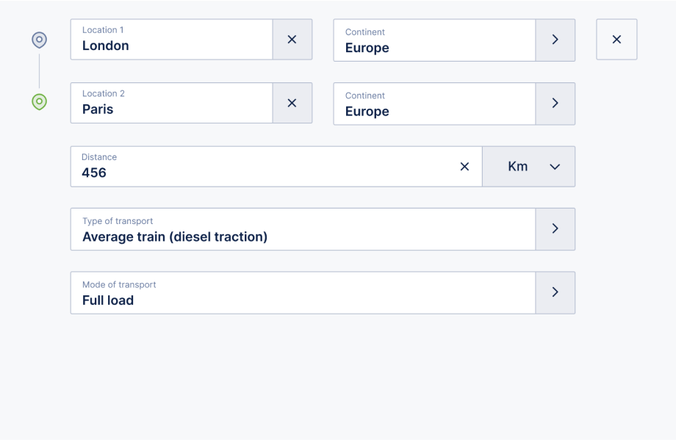The height and width of the screenshot is (440, 676).
Task: Click the Km unit label
Action: point(518,166)
